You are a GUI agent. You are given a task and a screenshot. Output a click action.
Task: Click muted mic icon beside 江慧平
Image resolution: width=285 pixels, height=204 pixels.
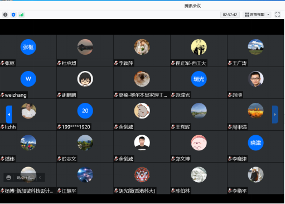59,191
